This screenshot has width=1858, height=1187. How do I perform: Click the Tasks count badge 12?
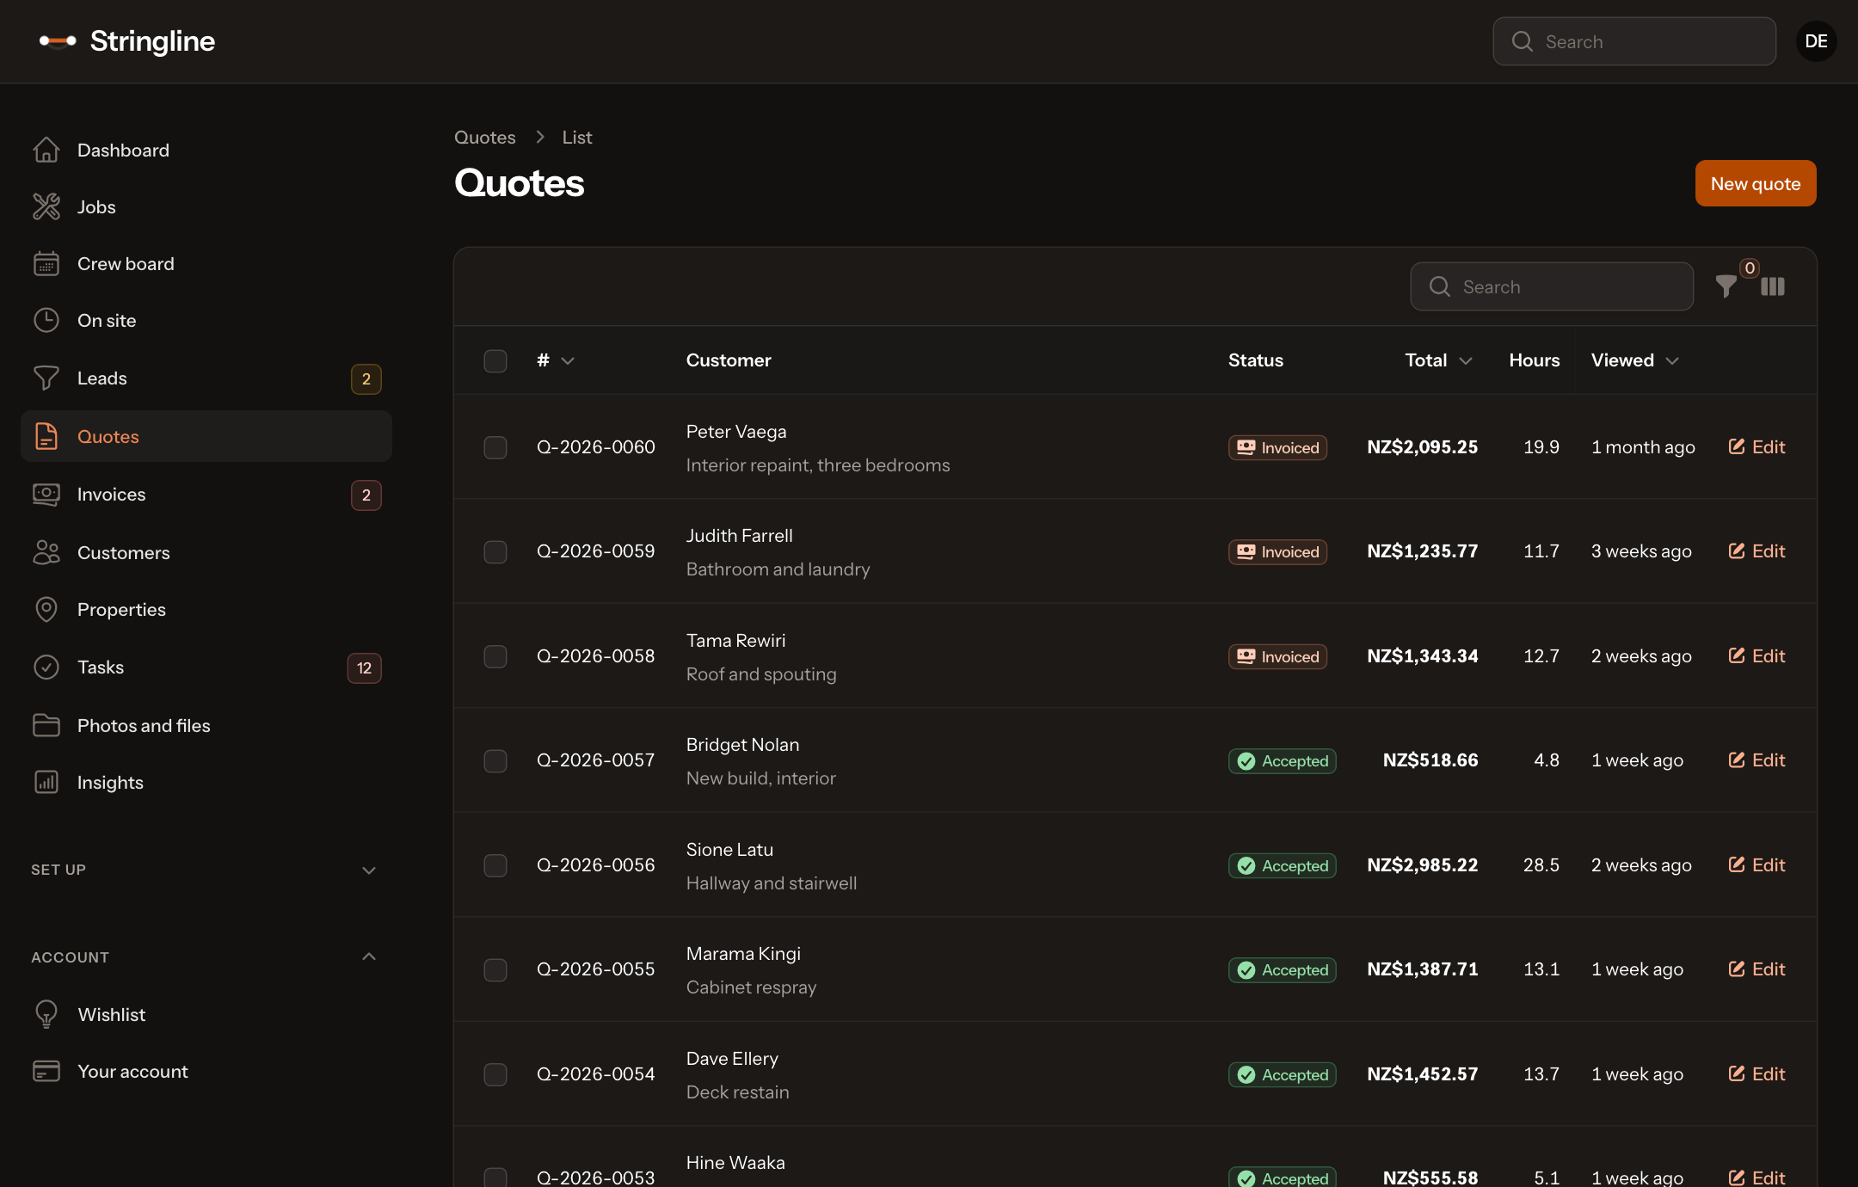pos(365,668)
